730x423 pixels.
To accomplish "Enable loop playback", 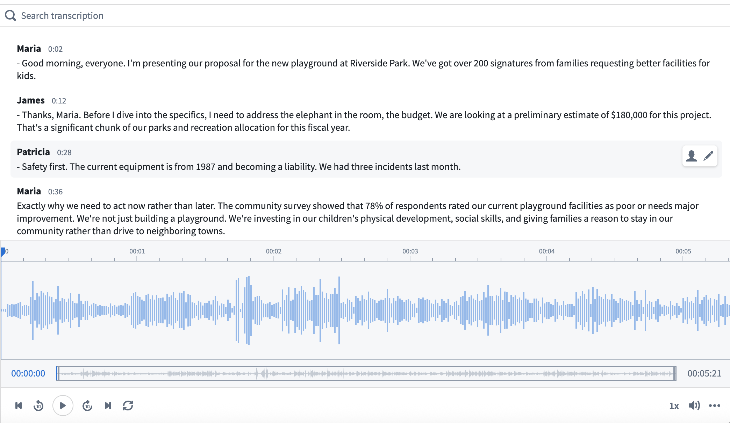I will coord(128,406).
